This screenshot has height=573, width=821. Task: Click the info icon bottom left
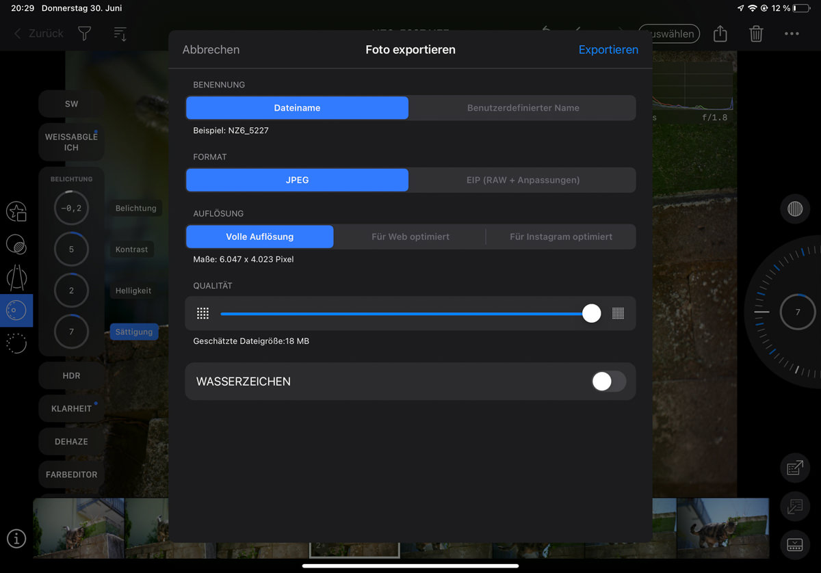[16, 539]
